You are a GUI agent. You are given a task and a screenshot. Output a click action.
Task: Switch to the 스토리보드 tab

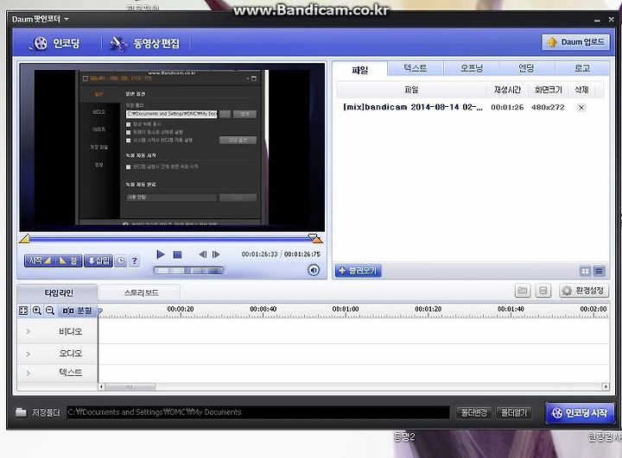(x=141, y=292)
